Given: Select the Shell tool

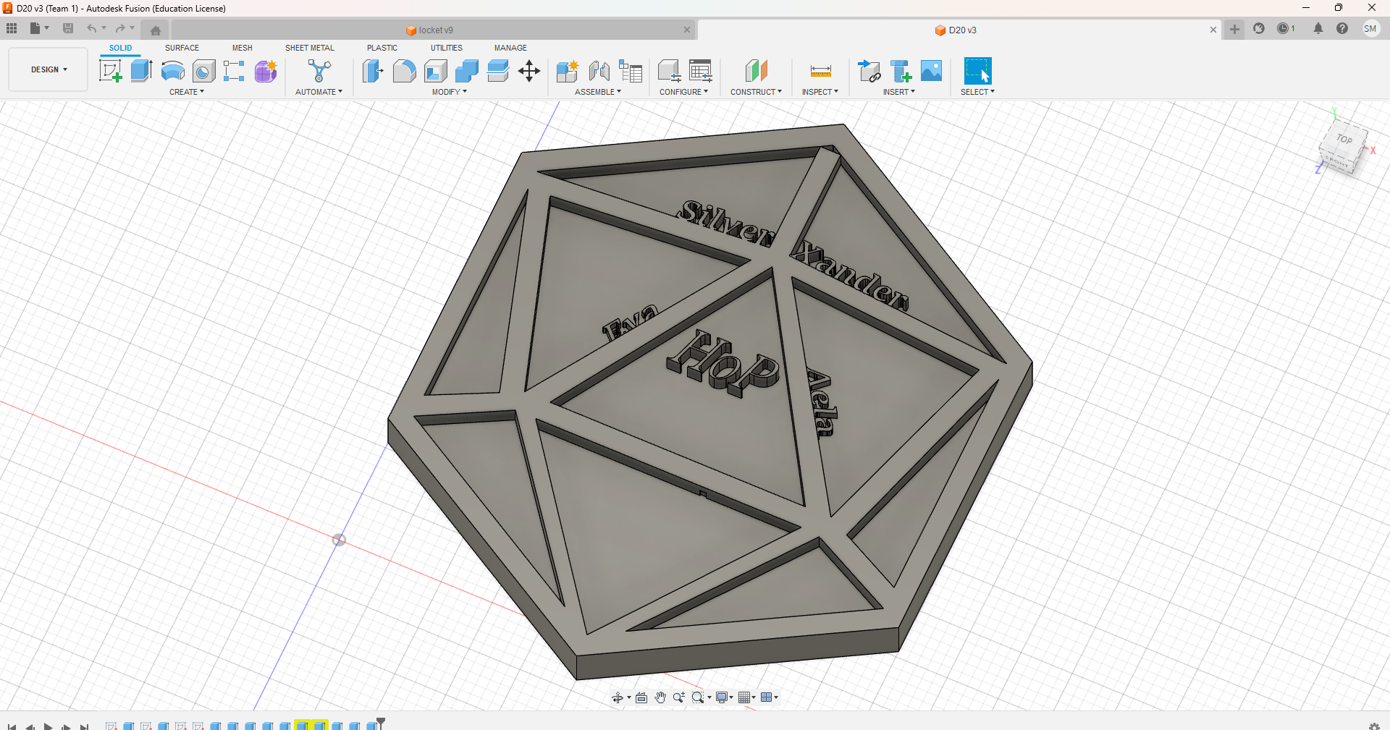Looking at the screenshot, I should 435,71.
